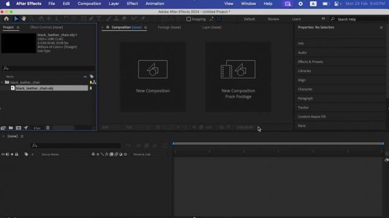Viewport: 389px width, 218px height.
Task: Open the Layer menu
Action: pos(114,4)
